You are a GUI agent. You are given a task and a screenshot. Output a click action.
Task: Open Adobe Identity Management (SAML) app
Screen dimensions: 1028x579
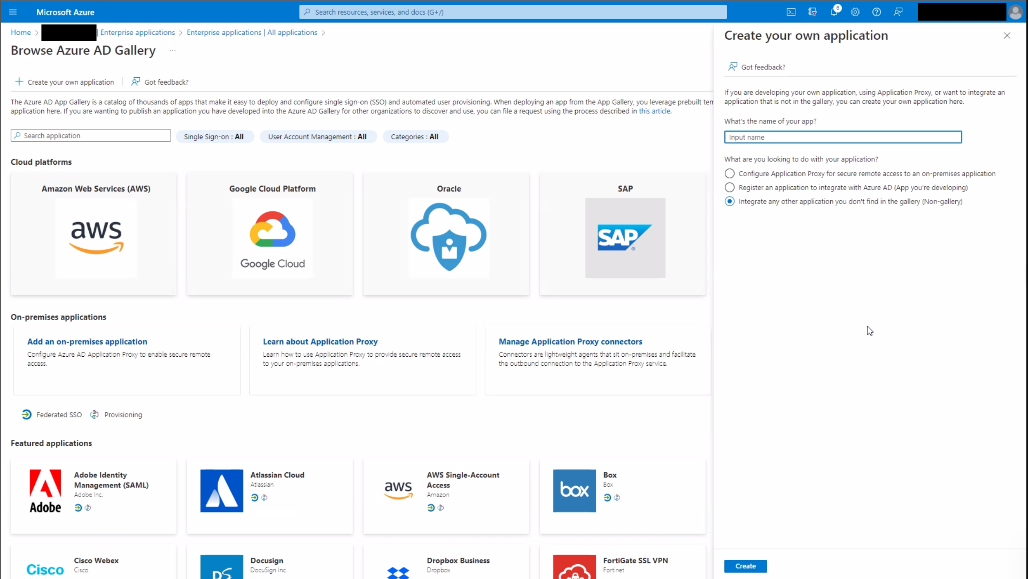point(111,480)
